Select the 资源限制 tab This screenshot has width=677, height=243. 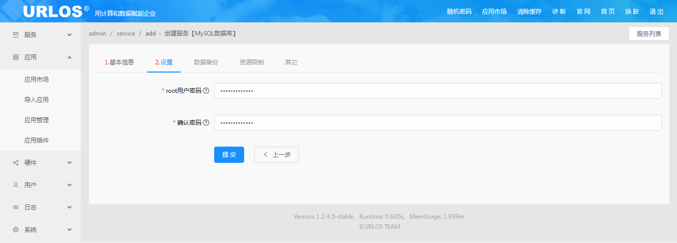(251, 62)
